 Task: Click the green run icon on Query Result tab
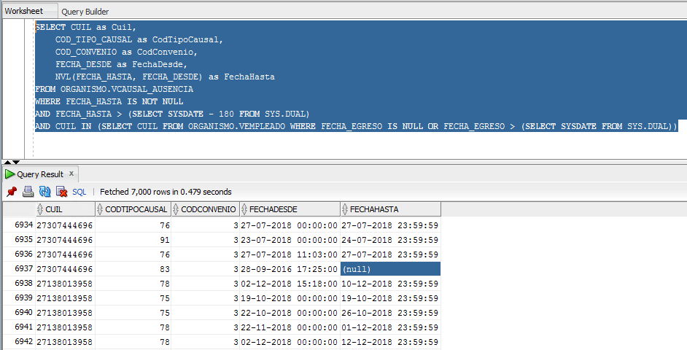10,174
